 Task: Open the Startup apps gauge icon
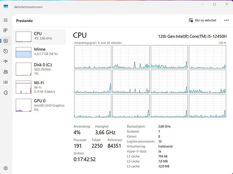(x=6, y=62)
